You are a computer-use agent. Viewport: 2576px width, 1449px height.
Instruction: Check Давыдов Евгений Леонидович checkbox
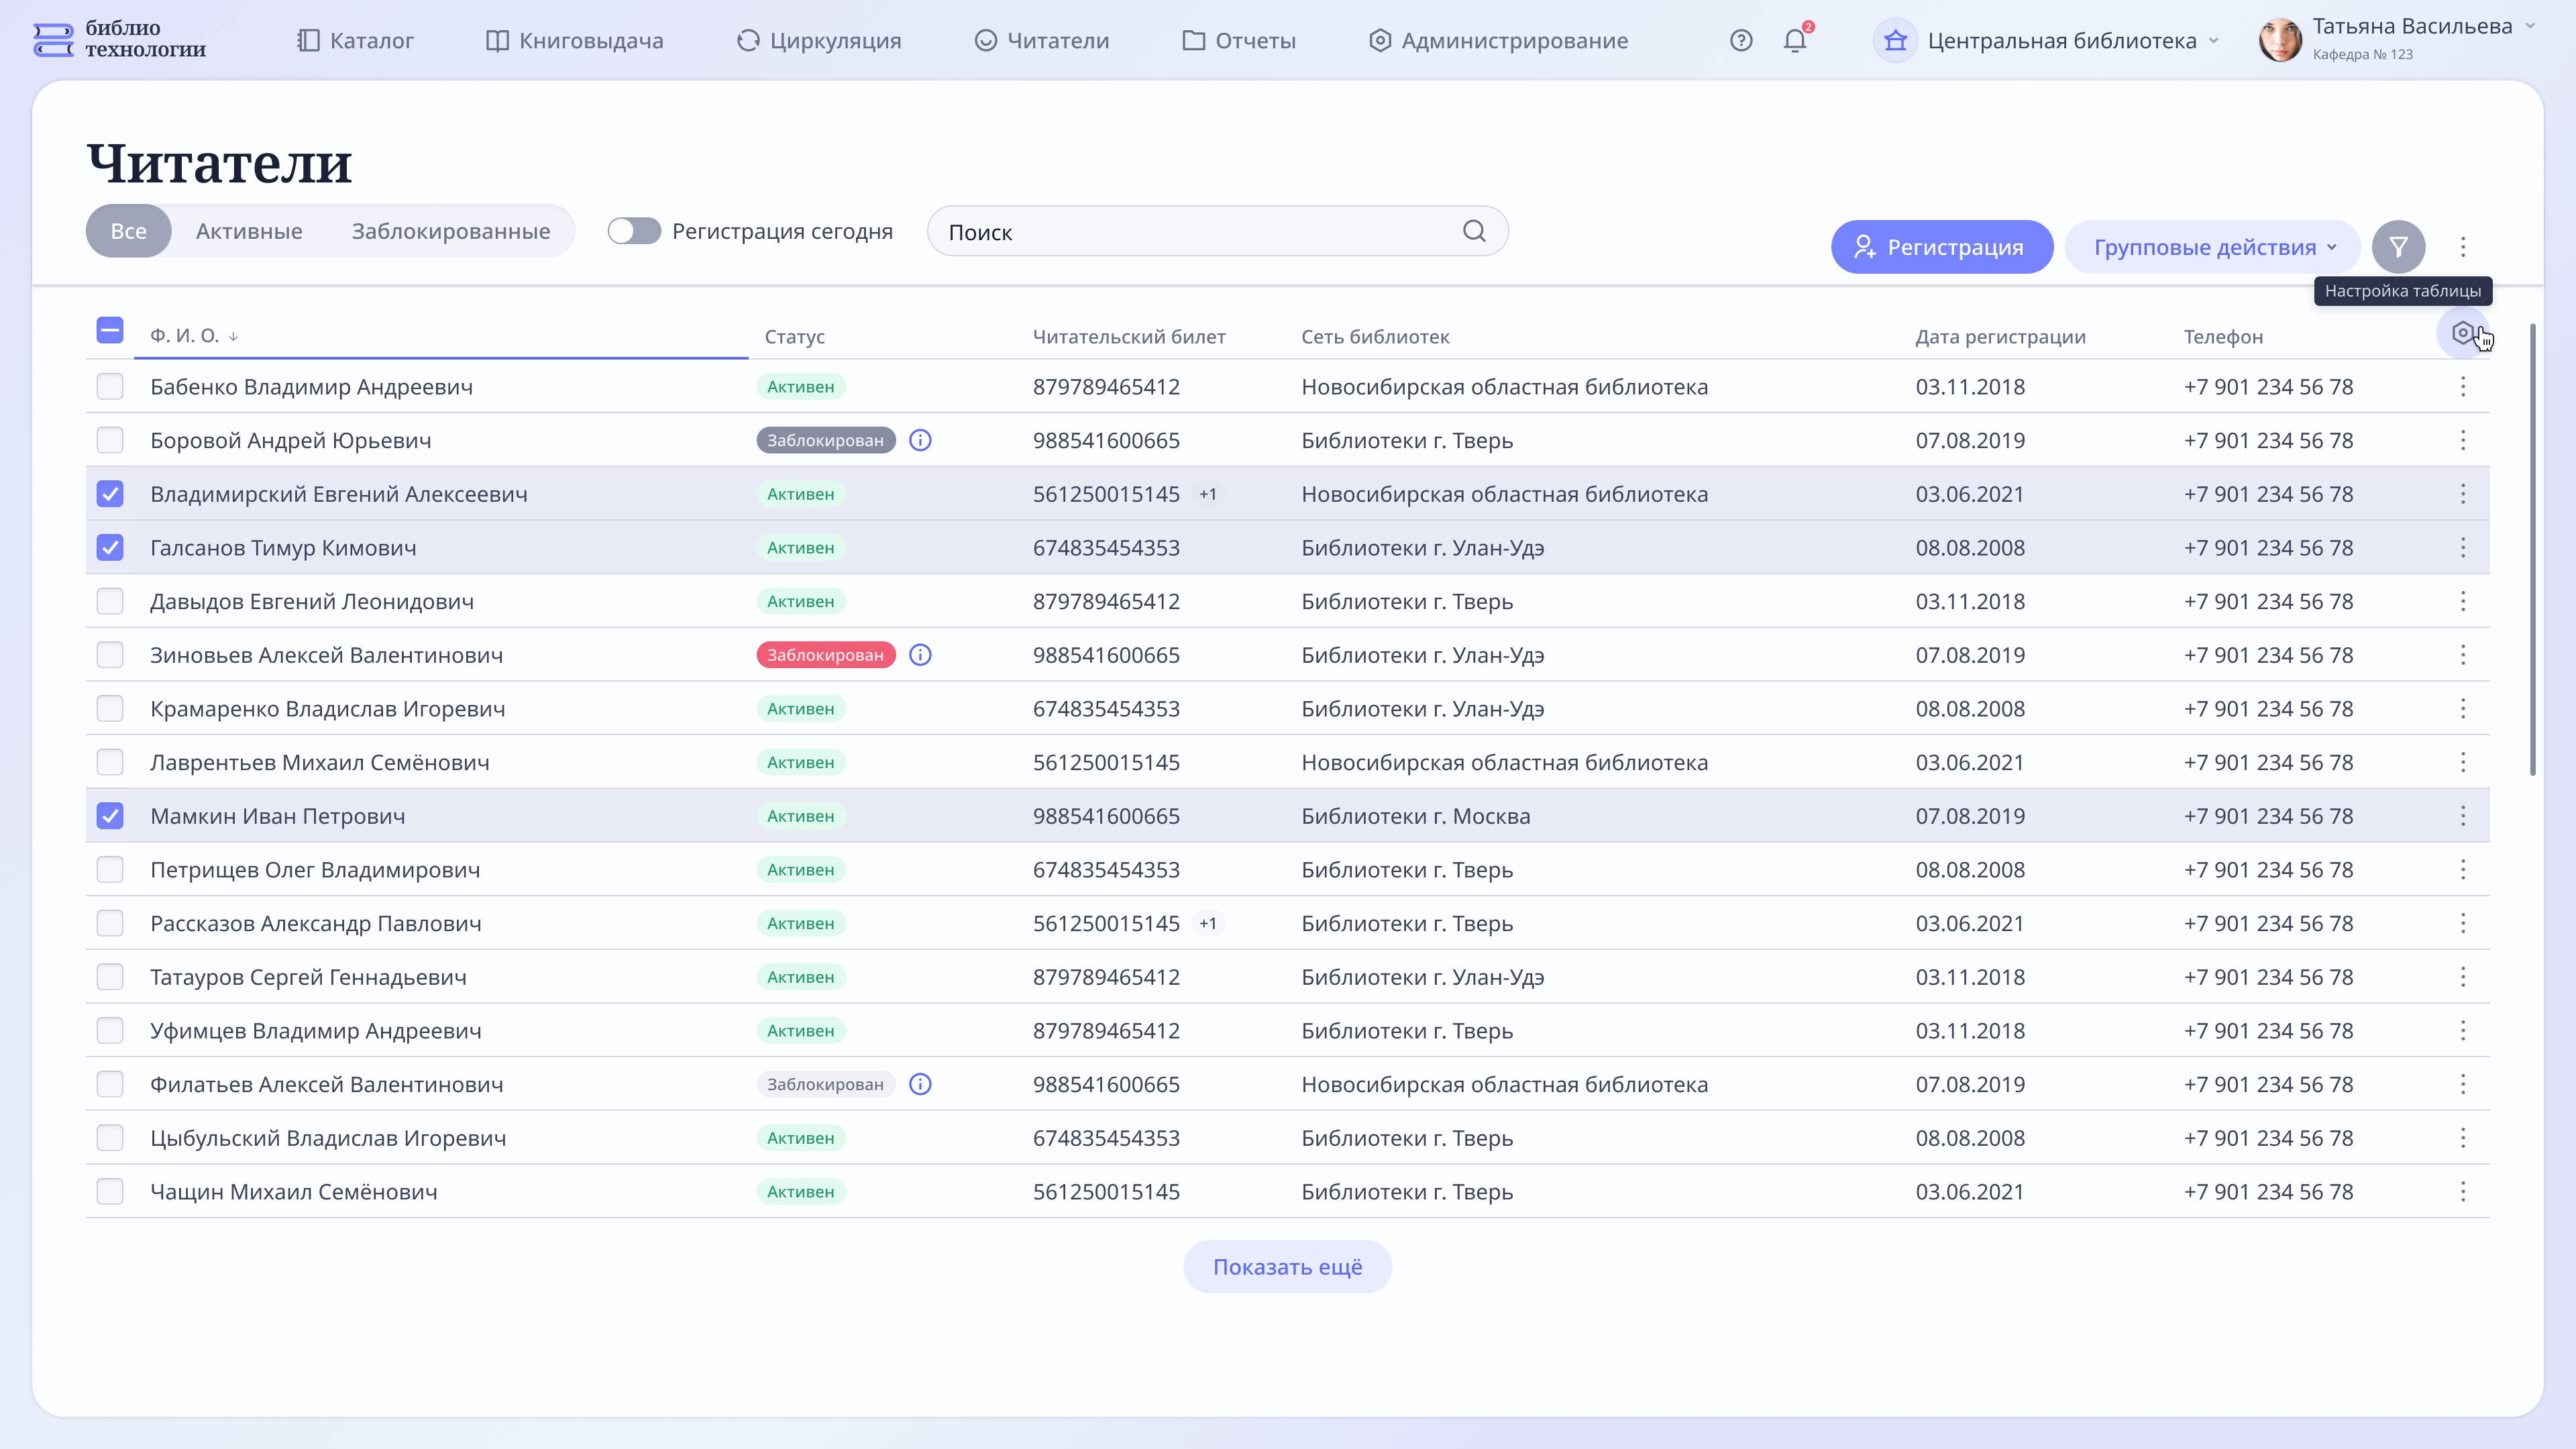(110, 601)
